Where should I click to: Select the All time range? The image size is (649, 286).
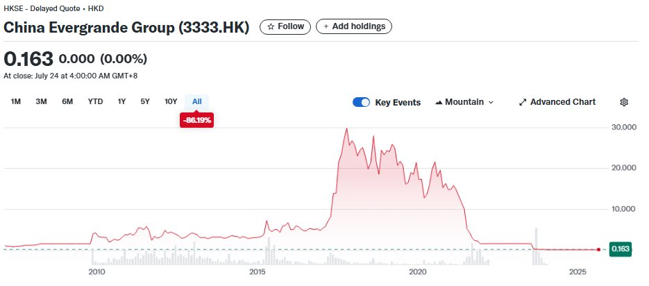tap(196, 101)
